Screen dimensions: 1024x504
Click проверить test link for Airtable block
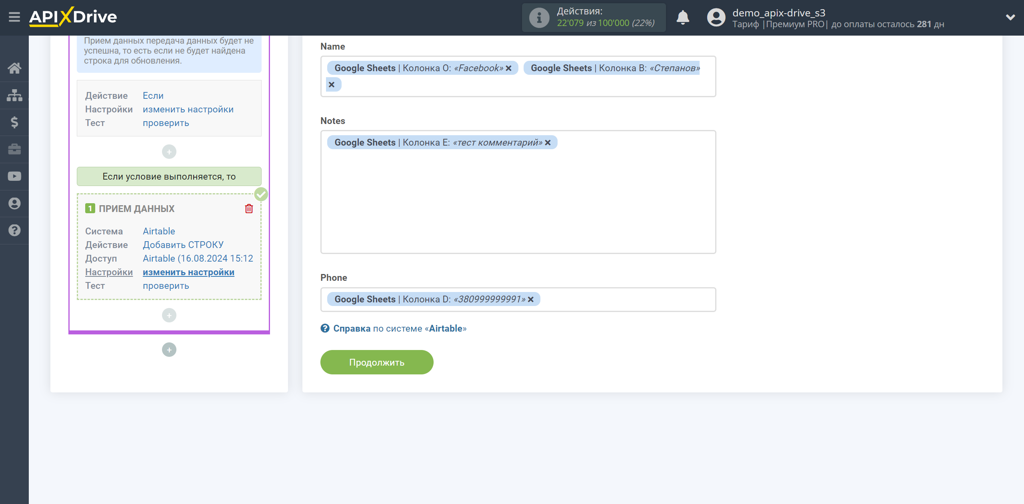[x=166, y=286]
